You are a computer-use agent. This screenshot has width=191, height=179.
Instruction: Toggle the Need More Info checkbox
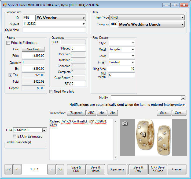[52, 92]
